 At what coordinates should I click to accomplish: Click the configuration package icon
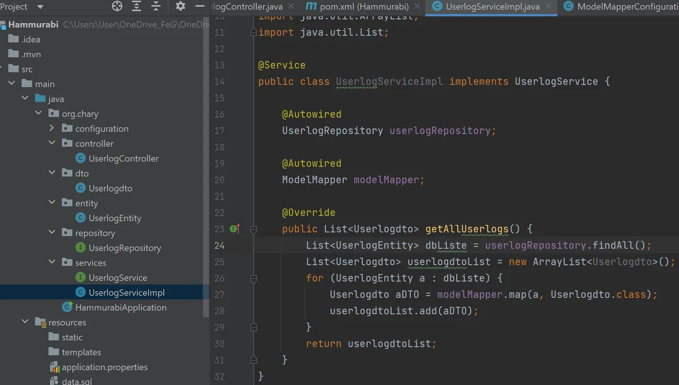tap(67, 128)
